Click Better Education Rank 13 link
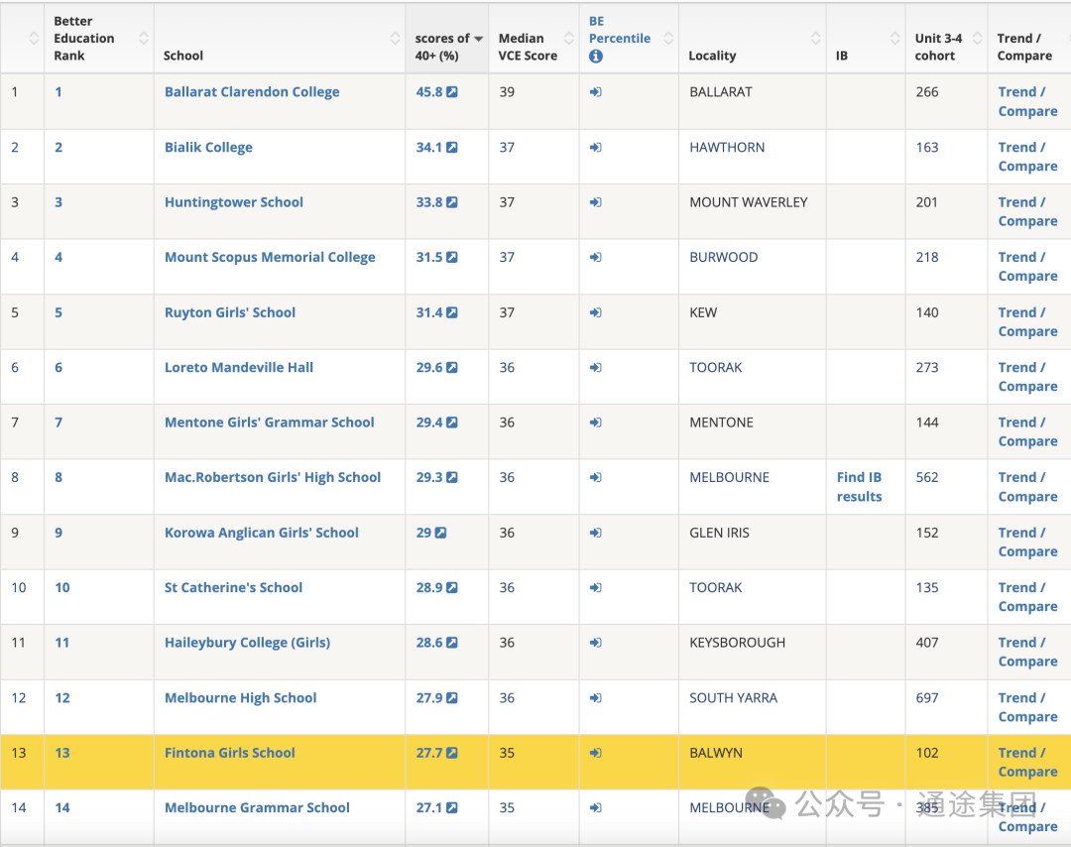This screenshot has width=1071, height=847. 62,753
